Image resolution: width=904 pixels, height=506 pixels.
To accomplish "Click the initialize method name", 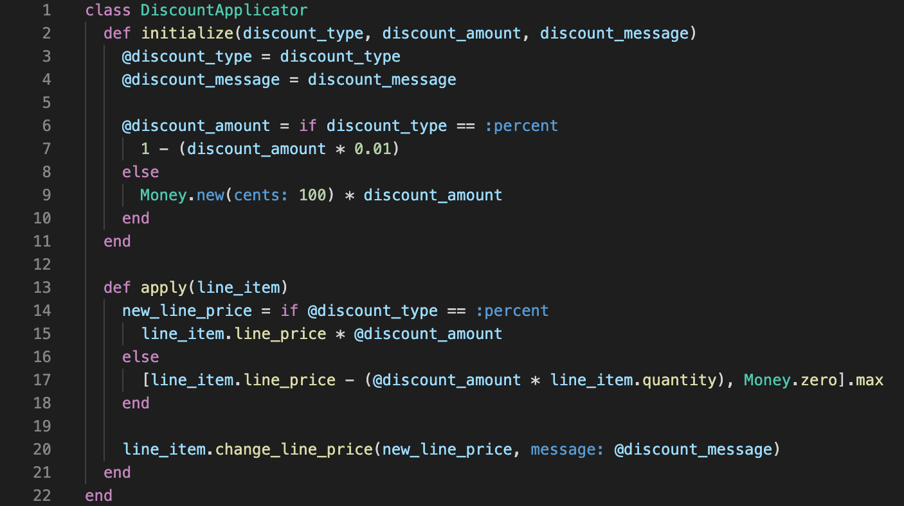I will [x=187, y=33].
